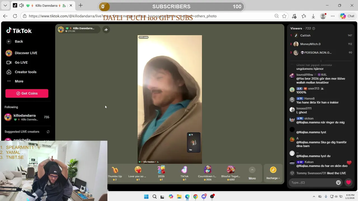Open Hanodi profile in chat
Viewport: 358px width, 201px height.
click(309, 99)
